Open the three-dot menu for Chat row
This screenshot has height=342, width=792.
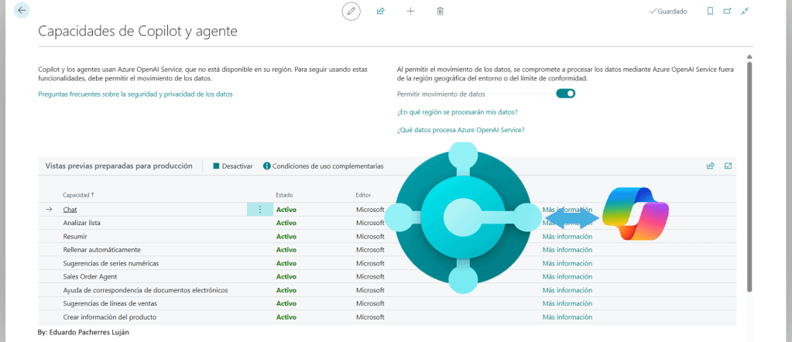click(x=259, y=210)
